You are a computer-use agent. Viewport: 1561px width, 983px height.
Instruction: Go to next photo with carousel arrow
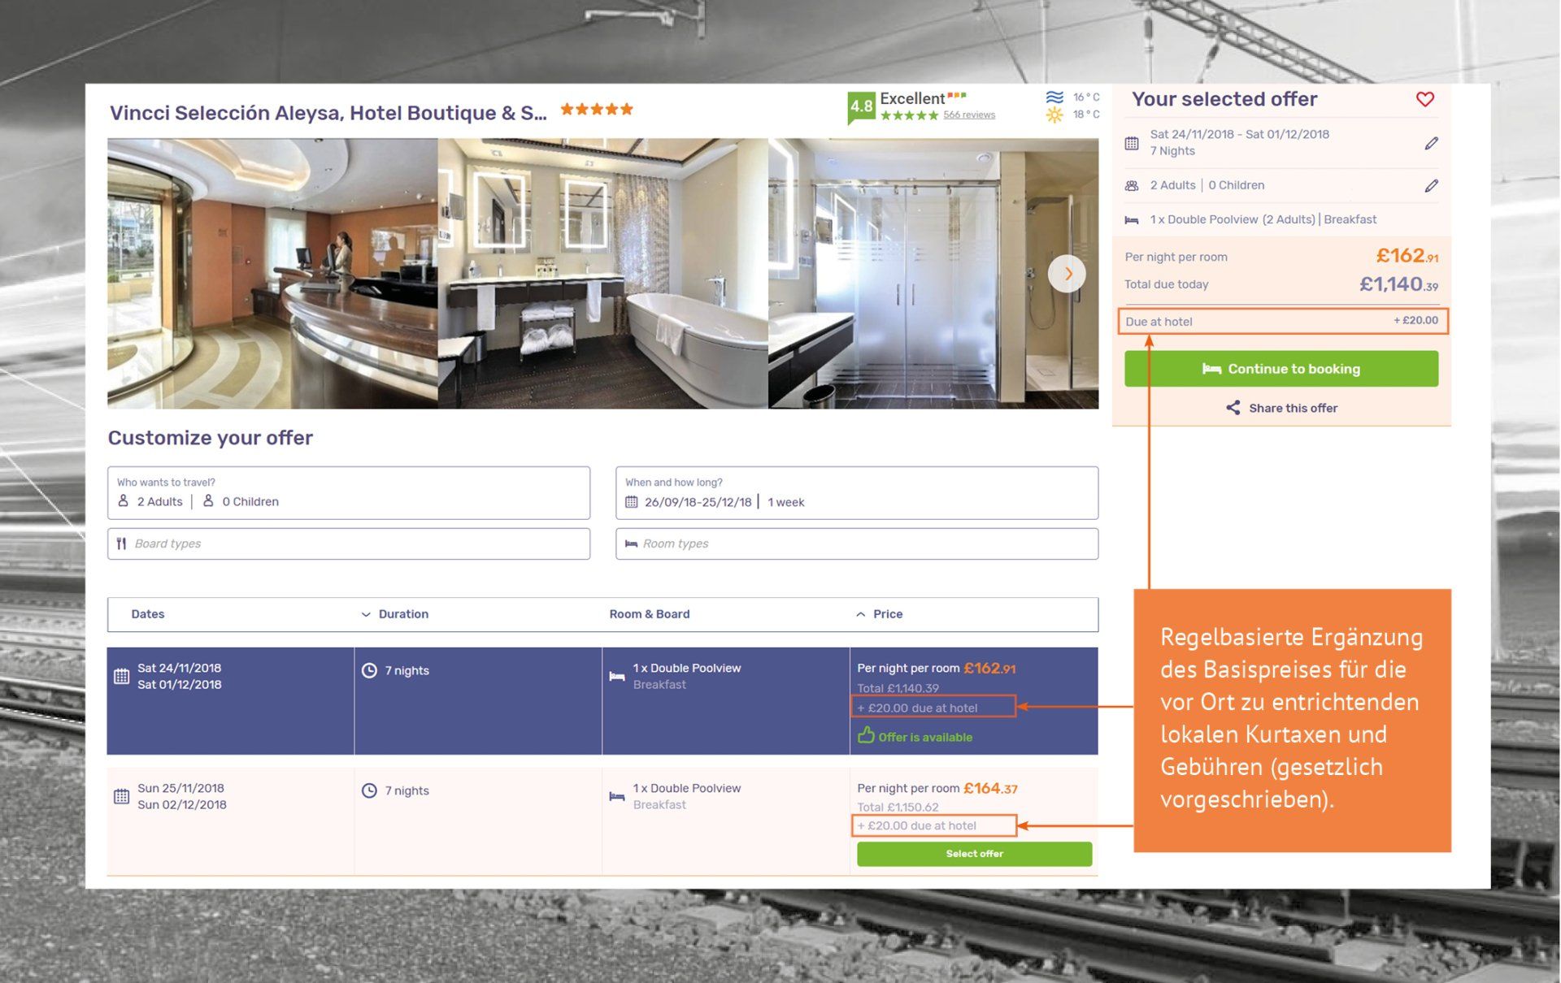coord(1067,274)
